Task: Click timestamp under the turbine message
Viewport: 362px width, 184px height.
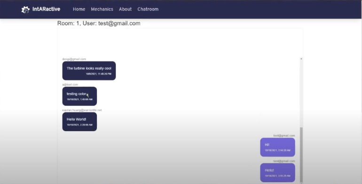Action: pos(99,74)
